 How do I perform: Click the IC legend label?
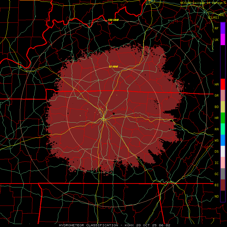click(217, 163)
